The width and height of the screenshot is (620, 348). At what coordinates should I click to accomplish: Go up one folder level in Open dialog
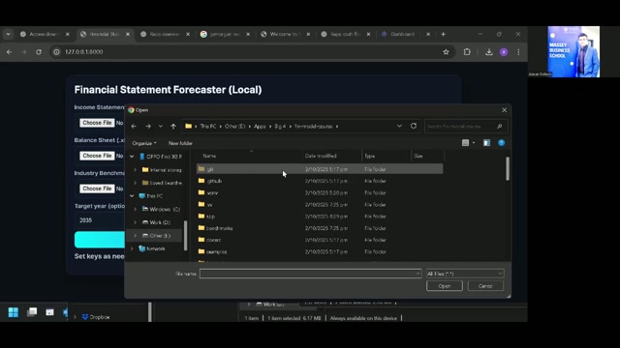point(173,127)
